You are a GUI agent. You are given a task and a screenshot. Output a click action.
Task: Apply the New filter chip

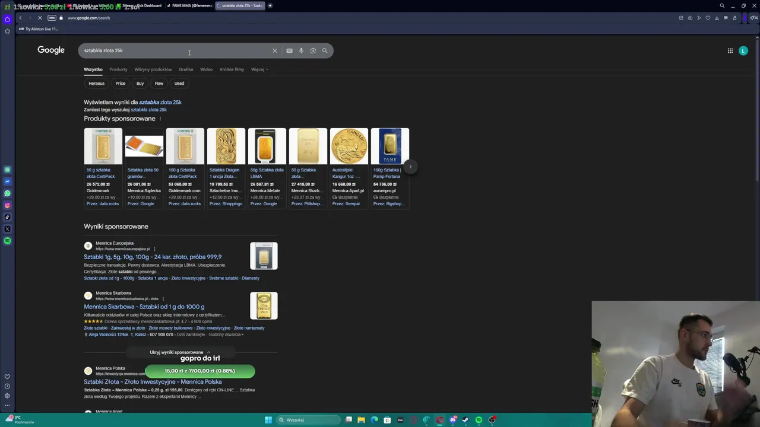(159, 84)
